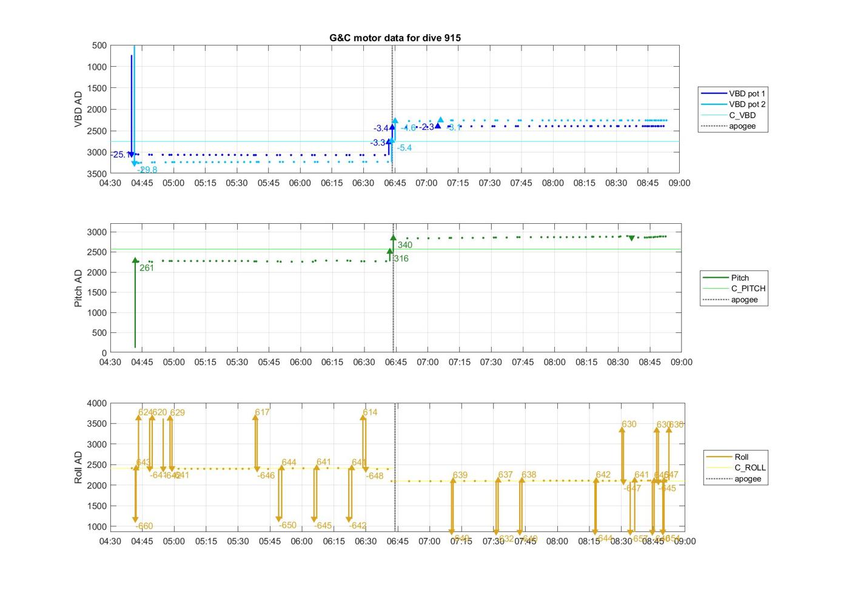849x598 pixels.
Task: Click the title "G&C motor data for dive 915"
Action: tap(395, 38)
